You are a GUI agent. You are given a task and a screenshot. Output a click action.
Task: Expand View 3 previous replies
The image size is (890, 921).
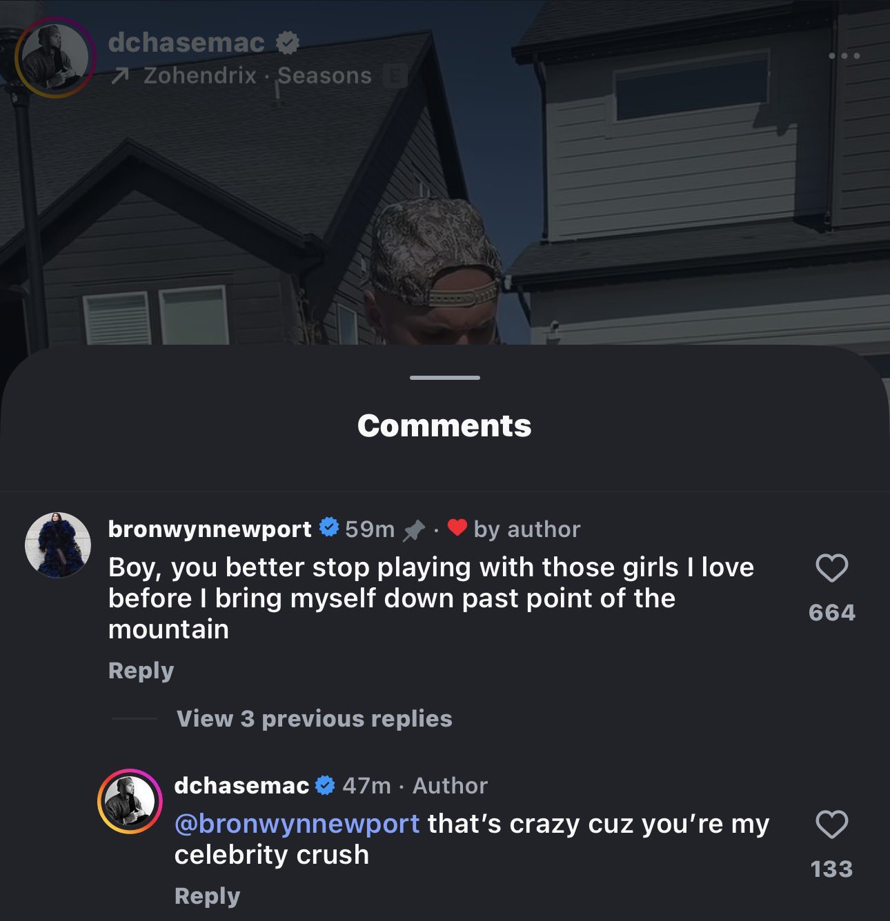[x=314, y=718]
